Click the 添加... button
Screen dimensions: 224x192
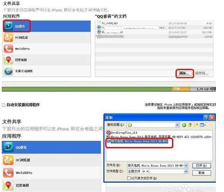click(x=185, y=73)
